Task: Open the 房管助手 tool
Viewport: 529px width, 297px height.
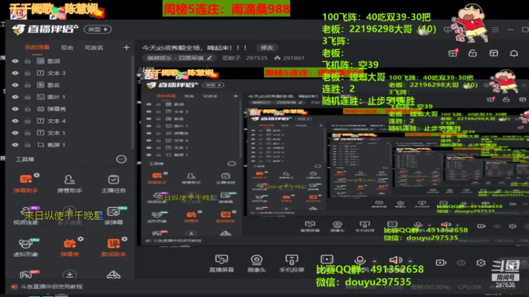Action: point(69,183)
